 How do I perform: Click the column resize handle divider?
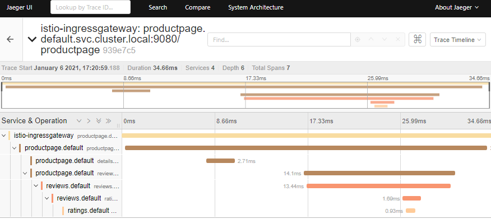(118, 125)
